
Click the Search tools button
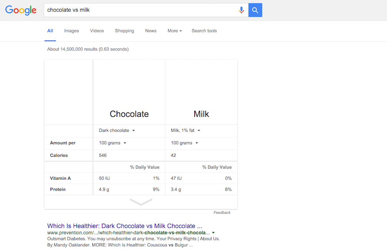204,31
